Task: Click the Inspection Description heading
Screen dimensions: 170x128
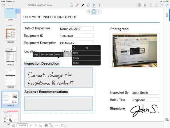Action: coord(42,63)
